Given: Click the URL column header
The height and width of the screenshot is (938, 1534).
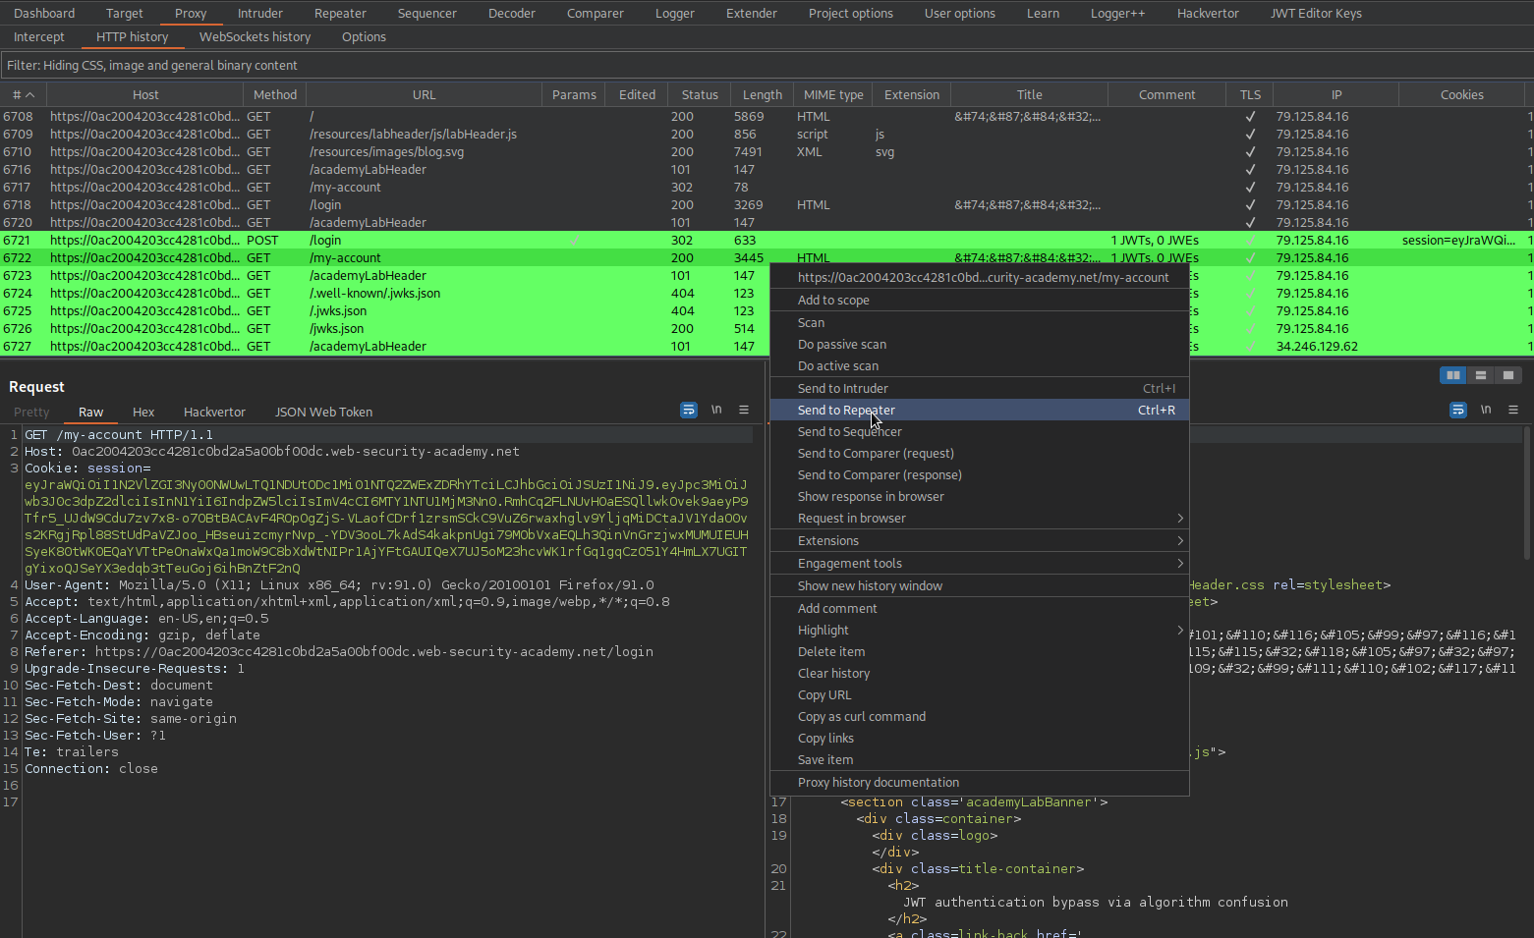Looking at the screenshot, I should 425,95.
